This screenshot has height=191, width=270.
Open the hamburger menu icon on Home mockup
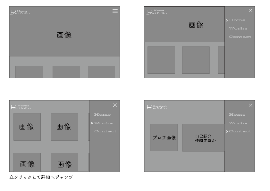115,11
